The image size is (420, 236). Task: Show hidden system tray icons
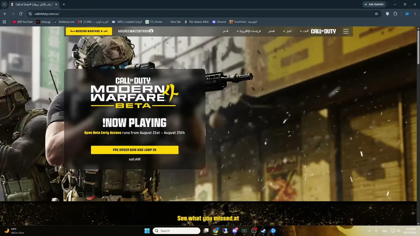click(x=369, y=231)
